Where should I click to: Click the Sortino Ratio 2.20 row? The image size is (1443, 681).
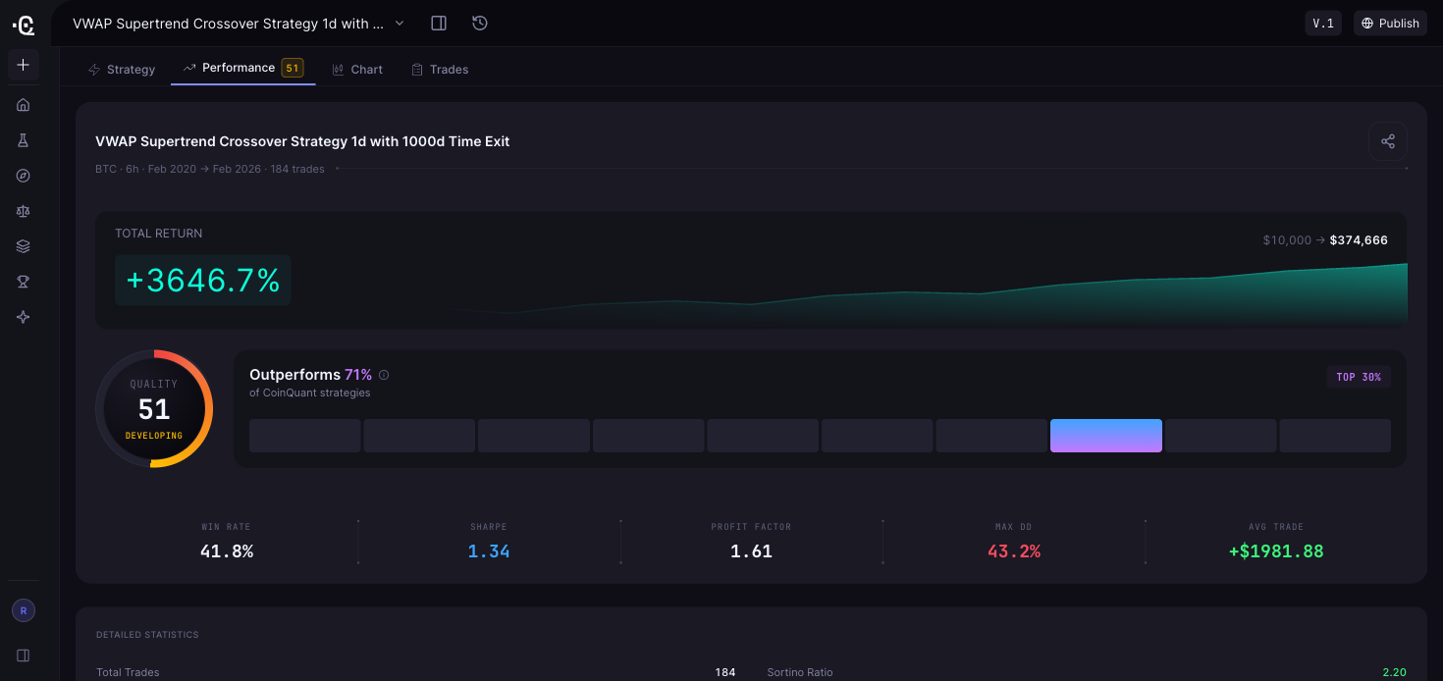click(1087, 672)
